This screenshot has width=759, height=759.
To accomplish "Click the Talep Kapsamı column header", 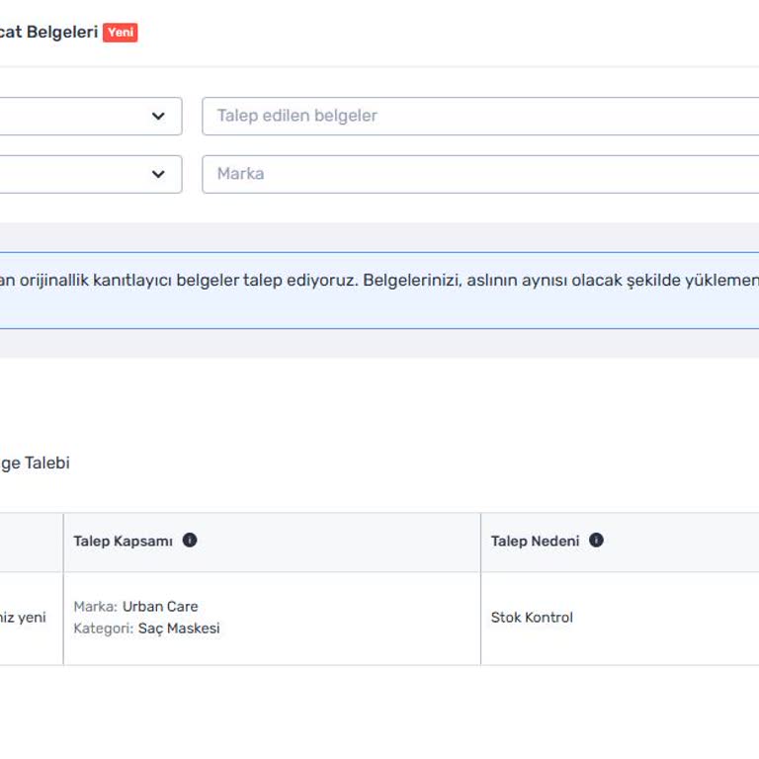I will pyautogui.click(x=123, y=541).
